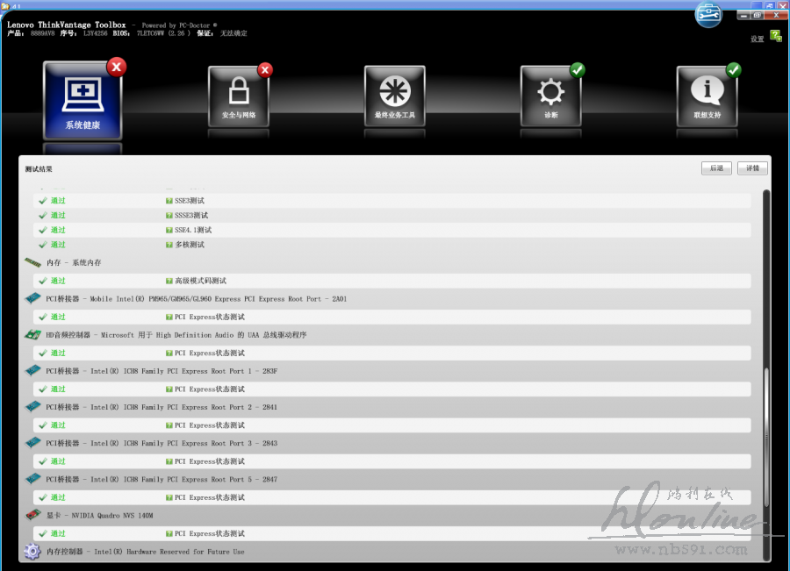Click the 显卡 NVIDIA Quadro graphics card icon
This screenshot has height=571, width=790.
tap(32, 515)
